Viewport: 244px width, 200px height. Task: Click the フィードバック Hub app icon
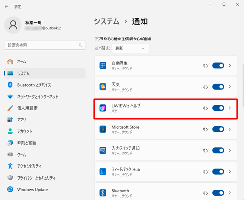coord(103,172)
